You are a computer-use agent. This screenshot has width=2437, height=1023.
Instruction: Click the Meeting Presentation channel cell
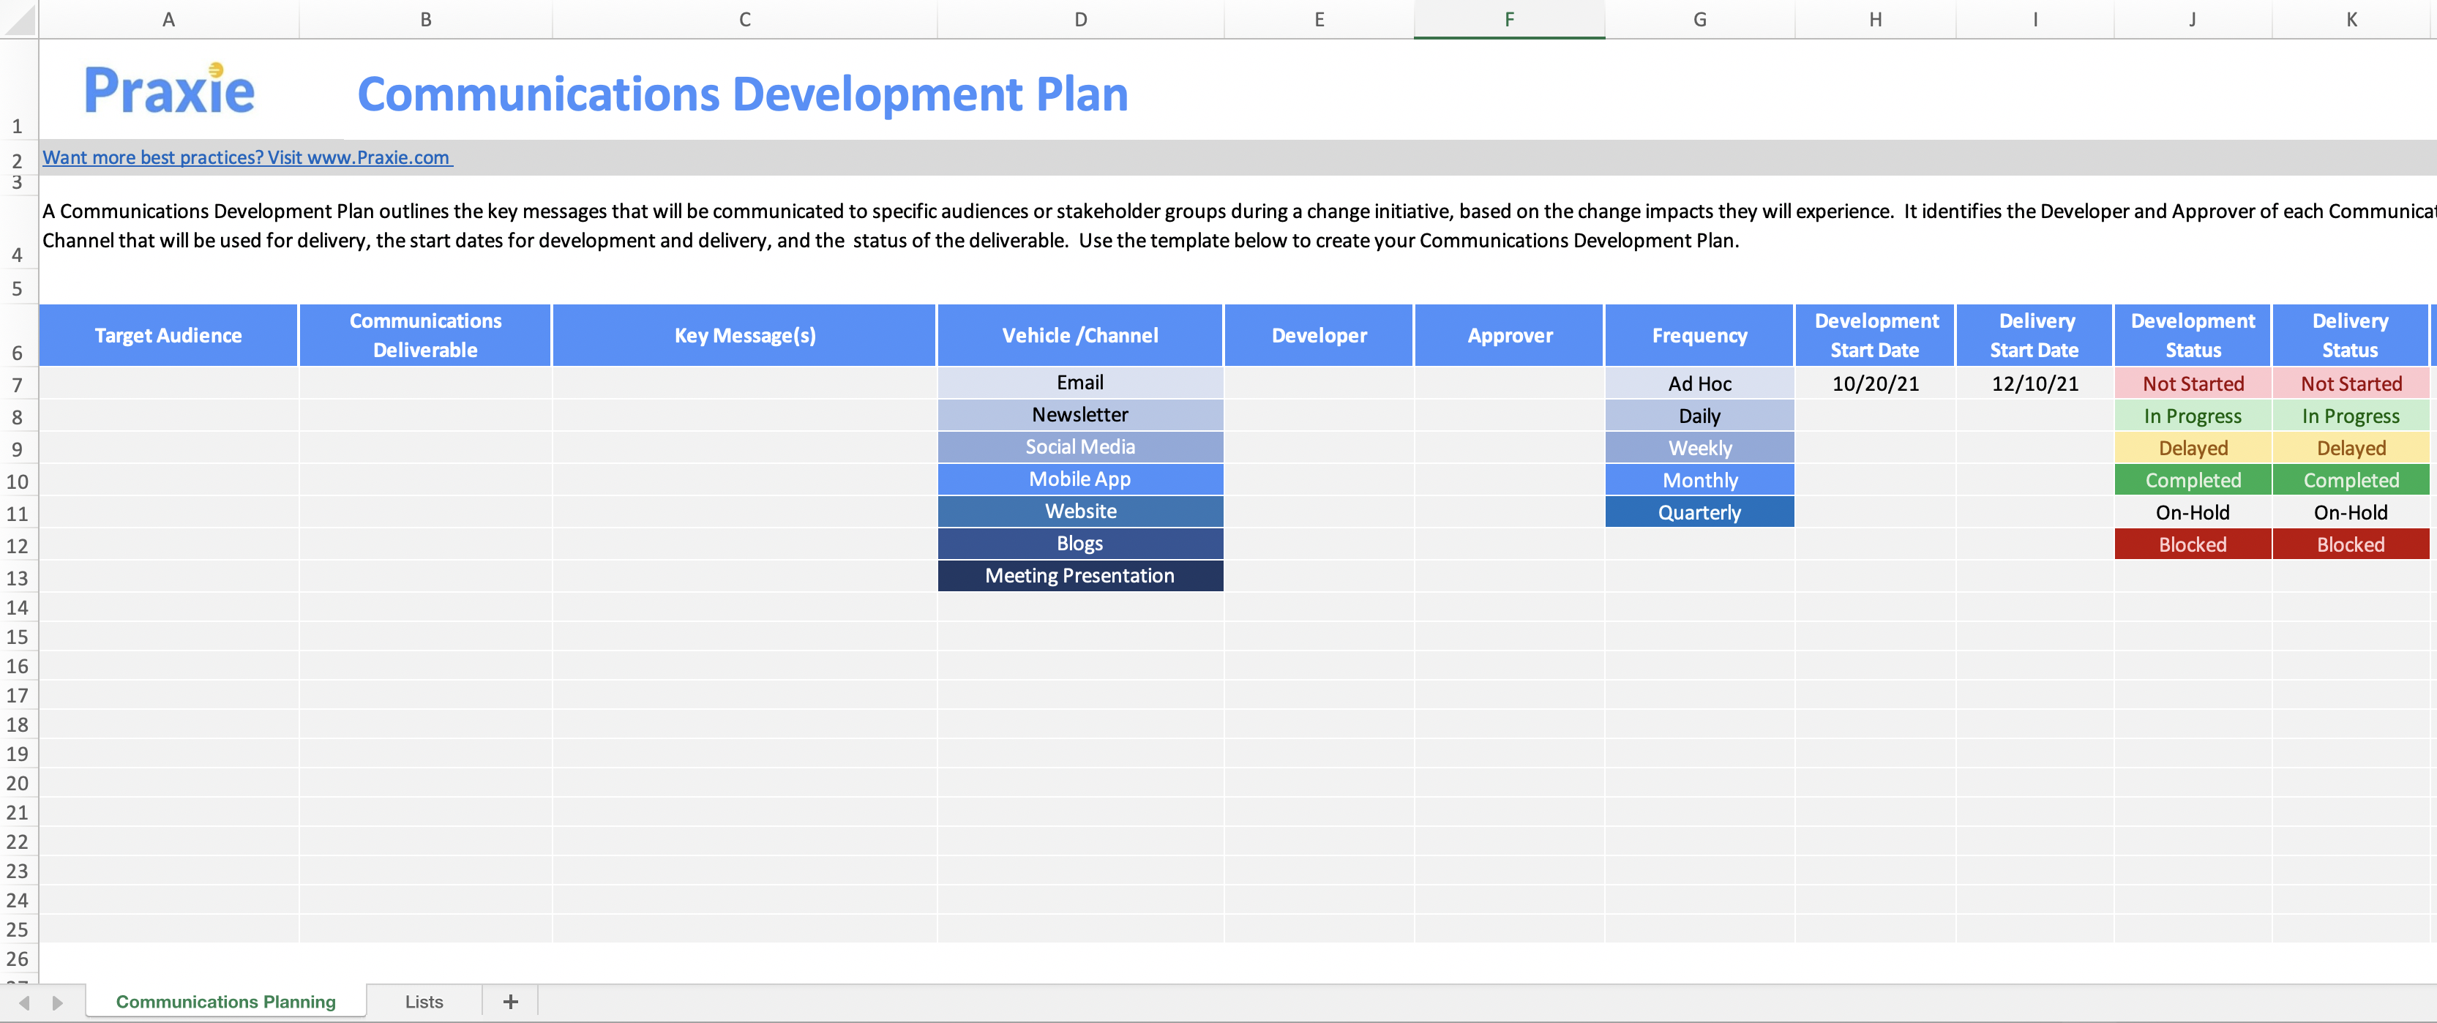(1079, 575)
